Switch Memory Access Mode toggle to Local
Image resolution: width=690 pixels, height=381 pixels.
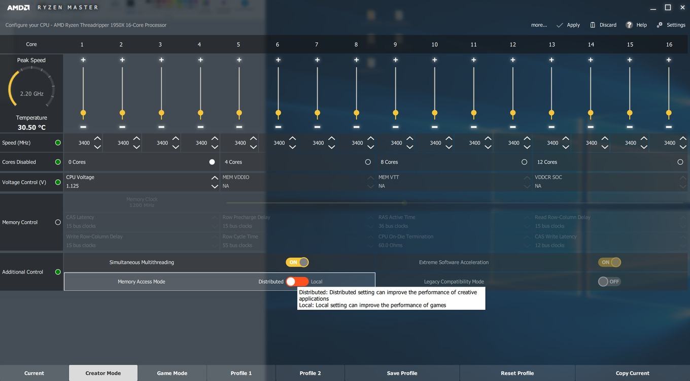(x=297, y=282)
